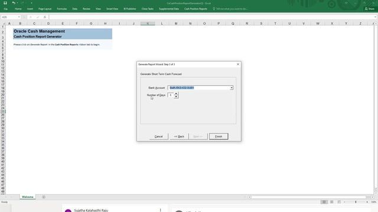Image resolution: width=378 pixels, height=212 pixels.
Task: Switch to the Insert ribbon tab
Action: click(x=30, y=9)
